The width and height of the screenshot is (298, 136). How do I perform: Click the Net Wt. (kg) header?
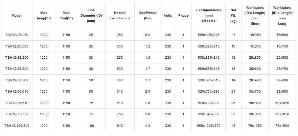(233, 16)
